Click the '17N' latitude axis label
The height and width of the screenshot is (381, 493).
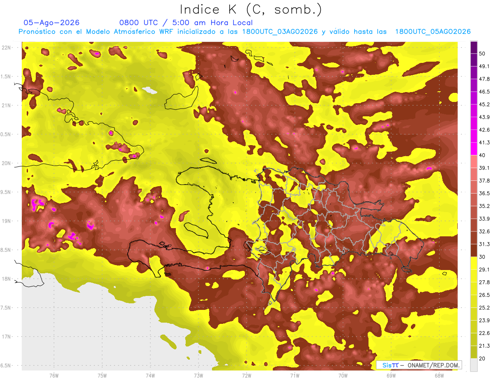[6, 337]
